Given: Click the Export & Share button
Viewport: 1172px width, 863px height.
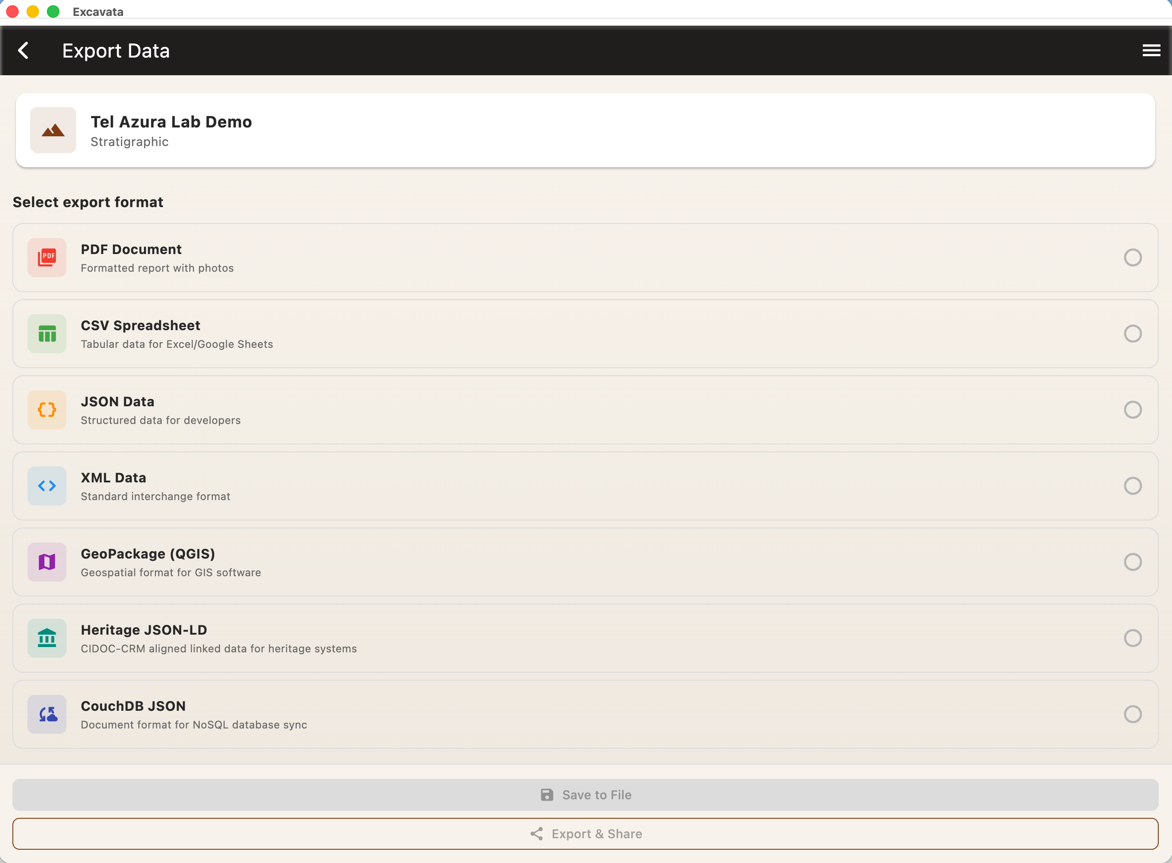Looking at the screenshot, I should click(x=586, y=834).
